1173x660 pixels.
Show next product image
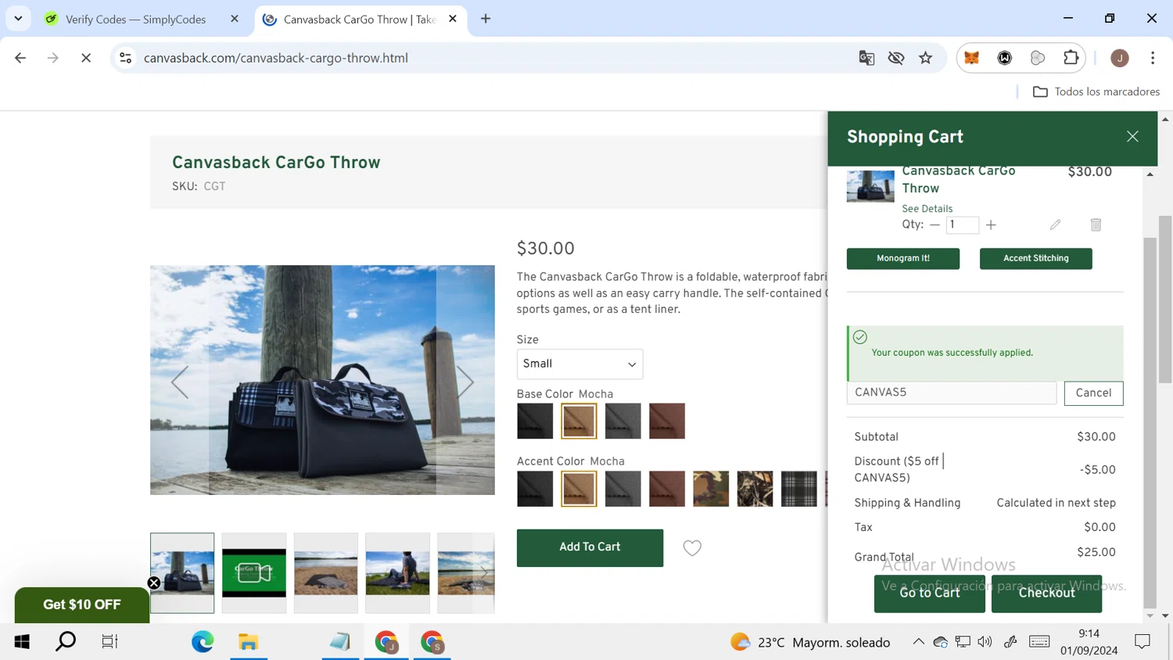point(465,382)
